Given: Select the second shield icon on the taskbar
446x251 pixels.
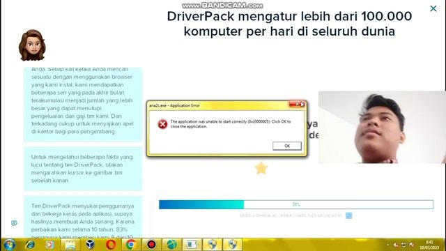Looking at the screenshot, I should point(232,245).
